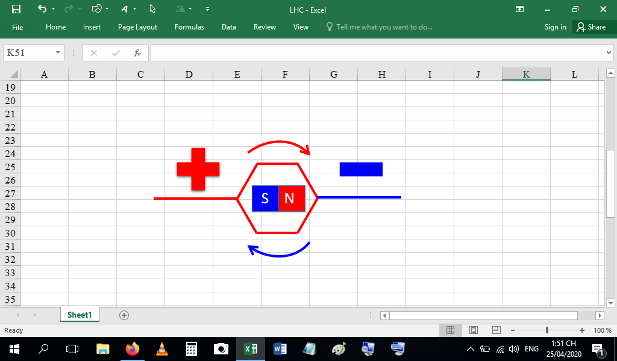This screenshot has width=617, height=361.
Task: Switch to Normal view in status bar
Action: tap(450, 330)
